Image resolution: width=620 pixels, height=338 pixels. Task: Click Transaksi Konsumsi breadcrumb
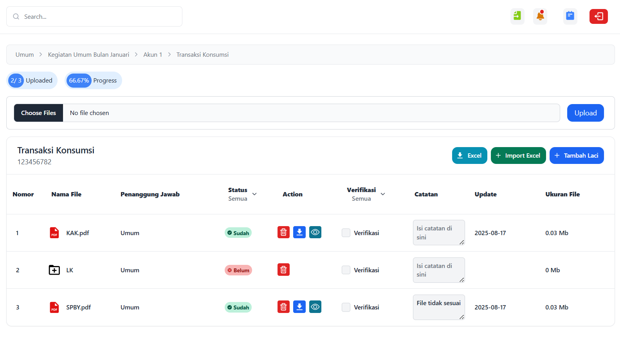[202, 55]
